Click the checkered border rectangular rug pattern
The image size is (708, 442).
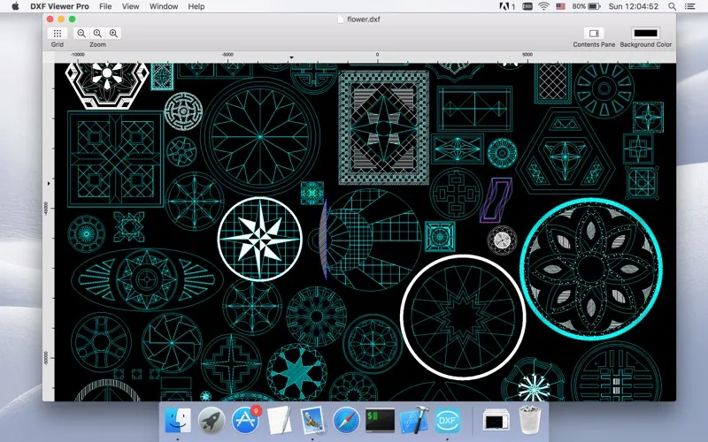click(x=383, y=127)
